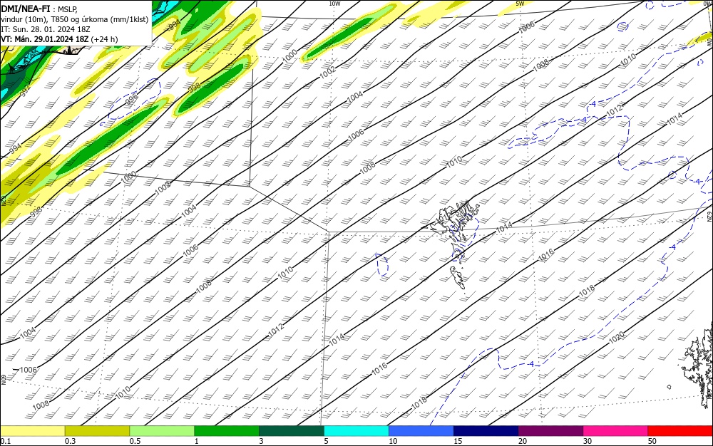The height and width of the screenshot is (446, 713).
Task: Select the light green 0.5 legend color
Action: [162, 431]
